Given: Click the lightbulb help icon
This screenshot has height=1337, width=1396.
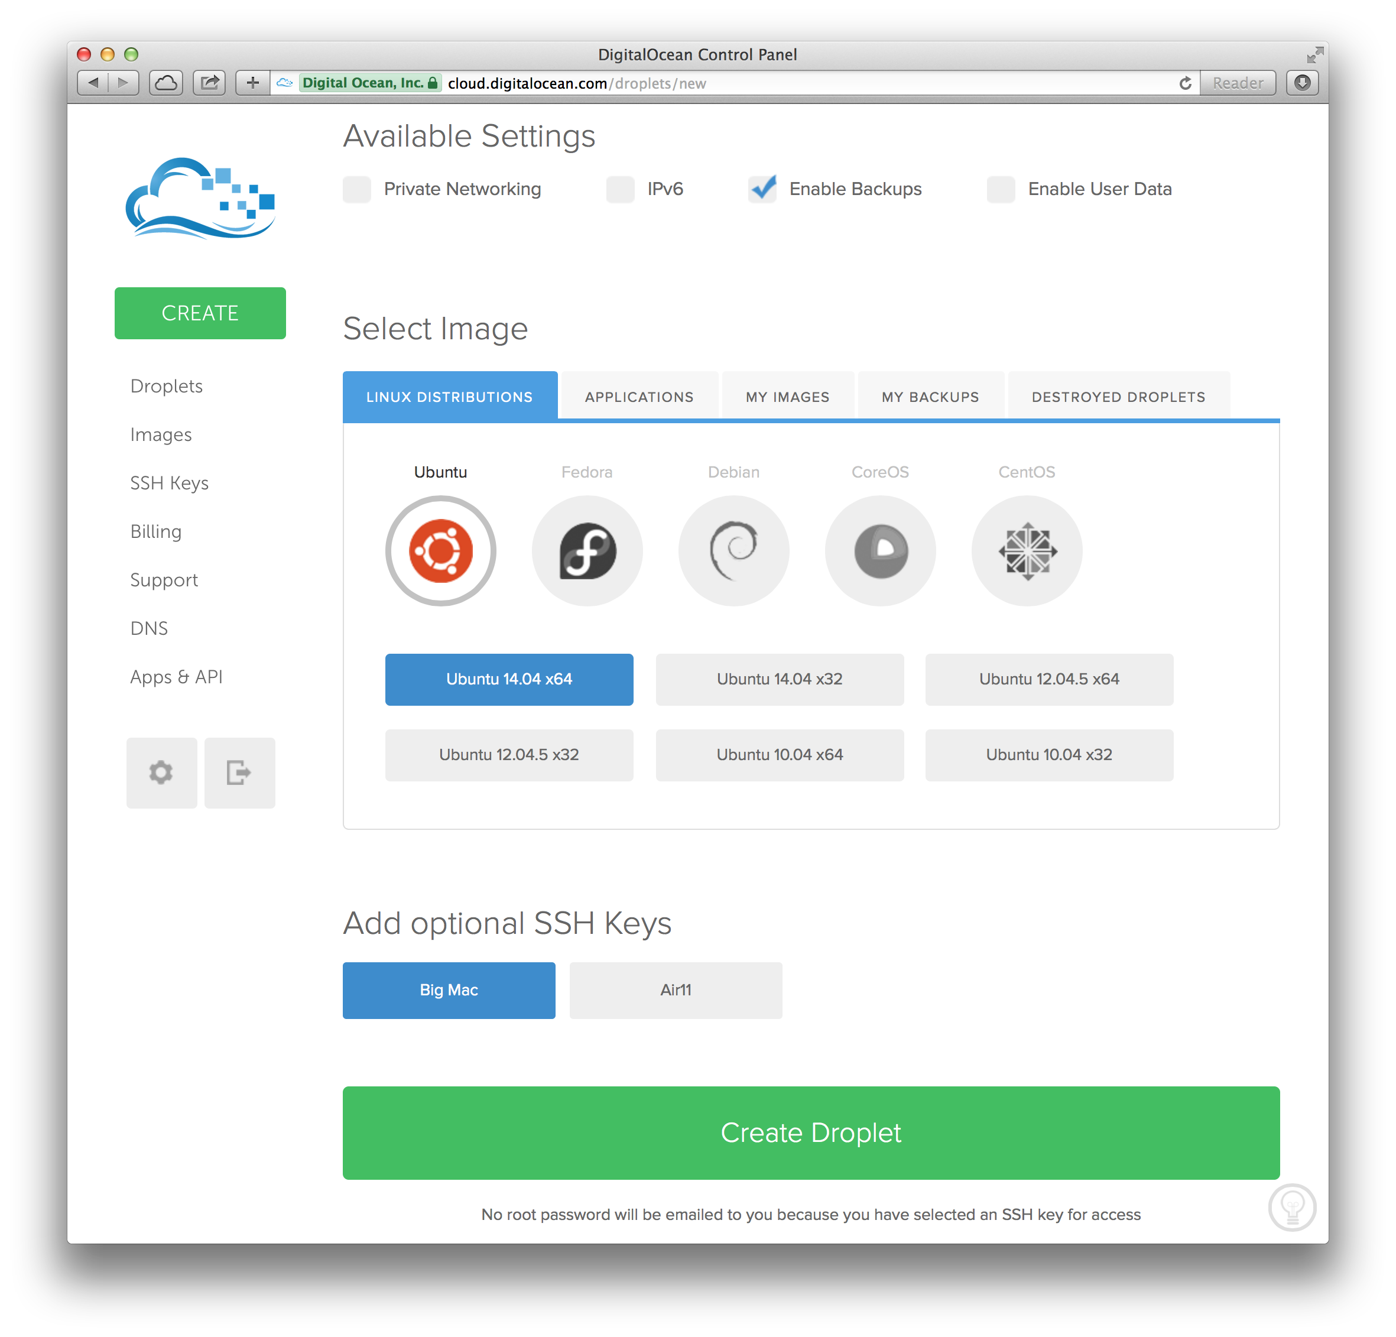Looking at the screenshot, I should pyautogui.click(x=1292, y=1206).
